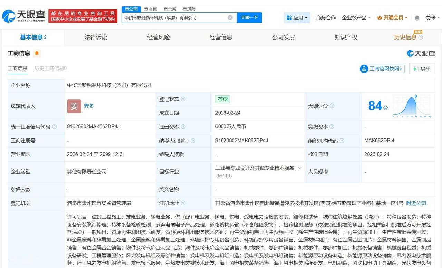442x268 pixels.
Task: Open notifications via the bell icon
Action: coord(417,17)
